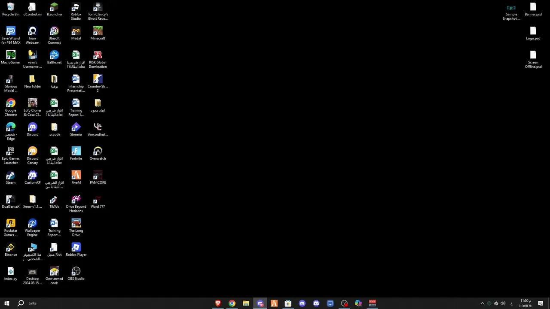Open Microsoft Store from the taskbar
This screenshot has width=550, height=309.
pyautogui.click(x=288, y=303)
